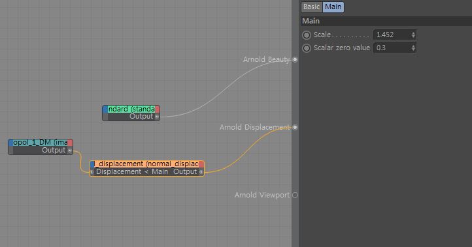
Task: Click the normal_displacement node's Displacement input port
Action: [x=92, y=172]
